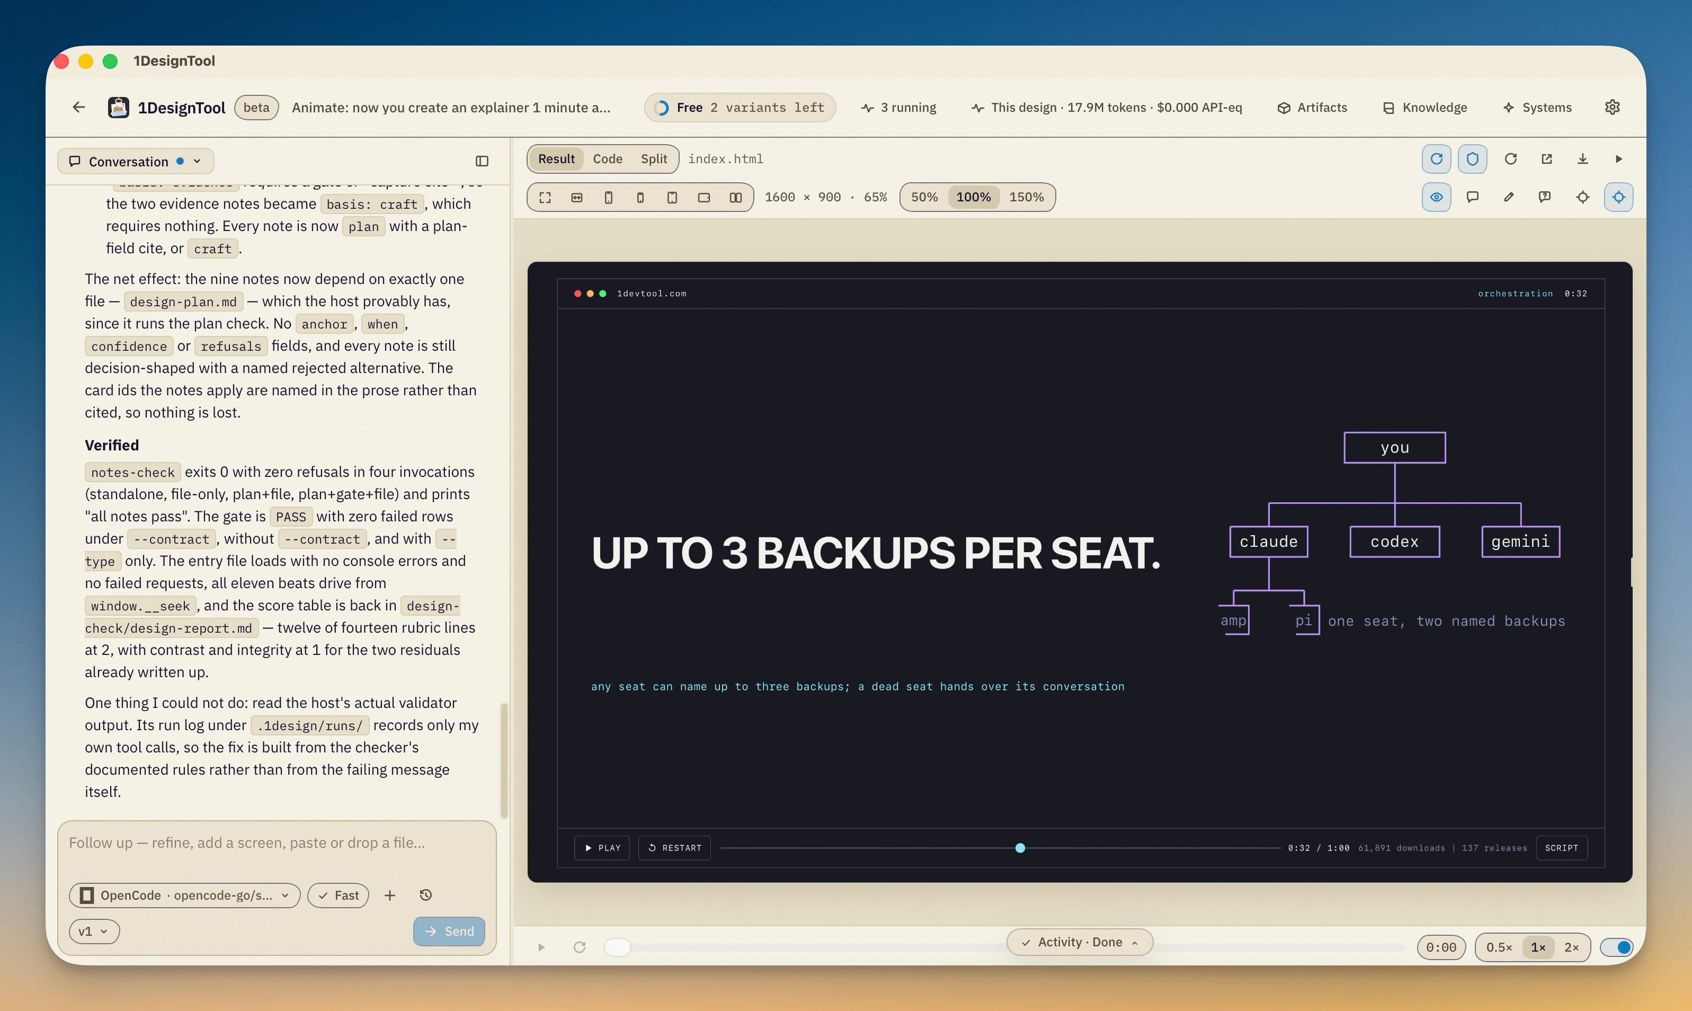Screen dimensions: 1692x1011
Task: Open the settings gear in header
Action: click(1611, 107)
